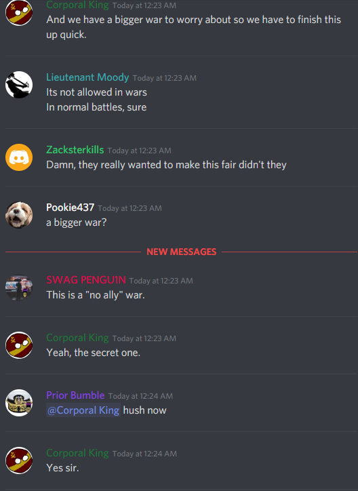Viewport: 358px width, 491px height.
Task: Click the Zacksterkills username
Action: [75, 150]
